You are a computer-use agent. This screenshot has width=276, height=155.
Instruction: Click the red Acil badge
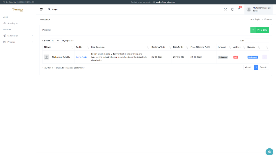click(236, 57)
